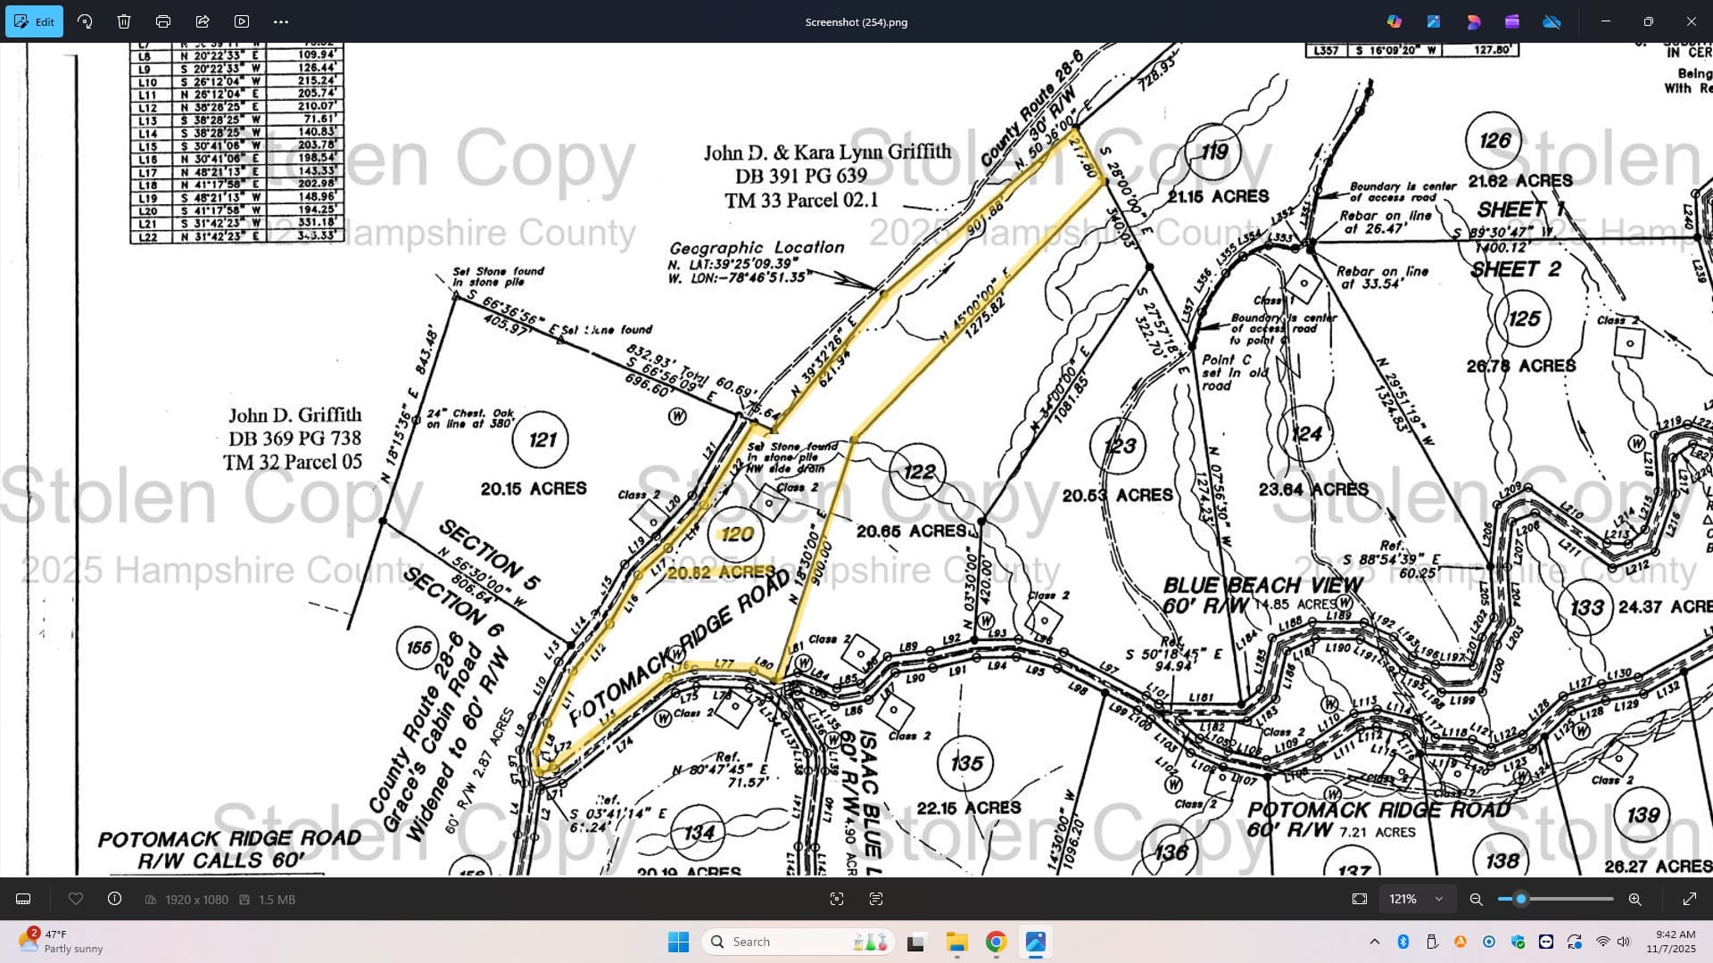Toggle the zoom to fit icon

pos(1360,899)
